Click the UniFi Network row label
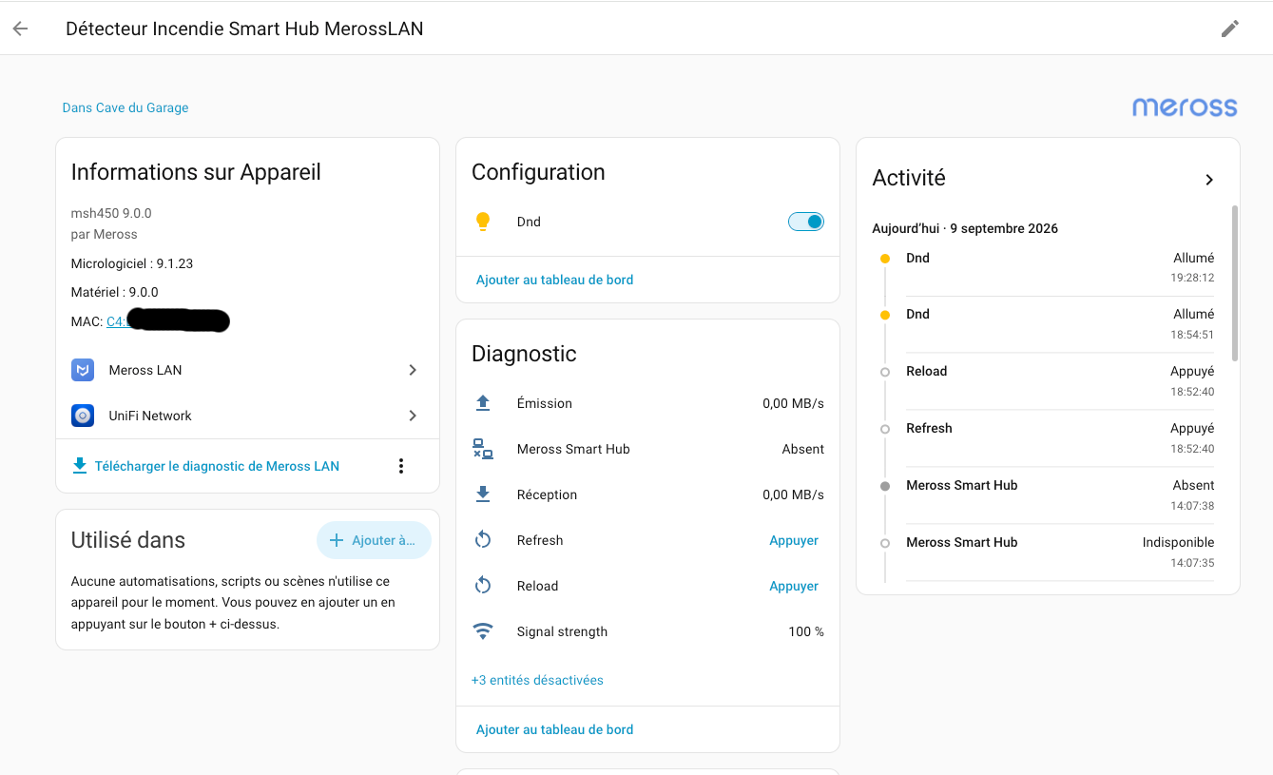Viewport: 1273px width, 775px height. click(x=150, y=416)
